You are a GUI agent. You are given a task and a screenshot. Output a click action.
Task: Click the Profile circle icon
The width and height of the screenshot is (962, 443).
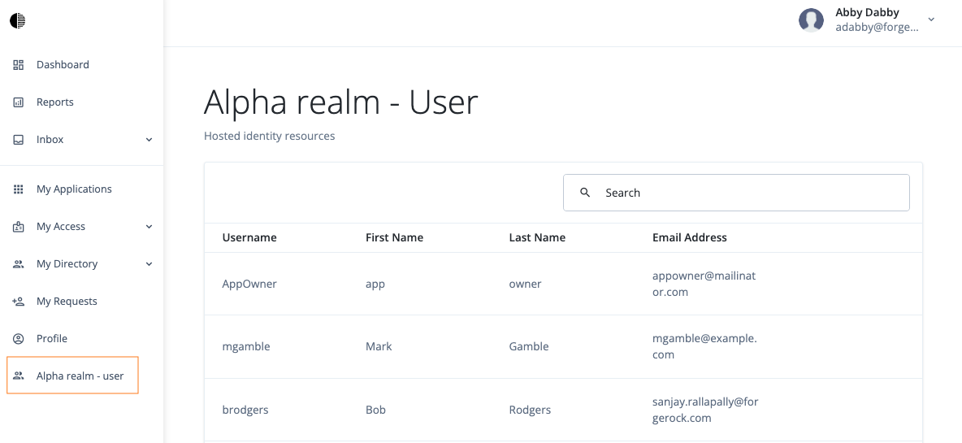[19, 339]
